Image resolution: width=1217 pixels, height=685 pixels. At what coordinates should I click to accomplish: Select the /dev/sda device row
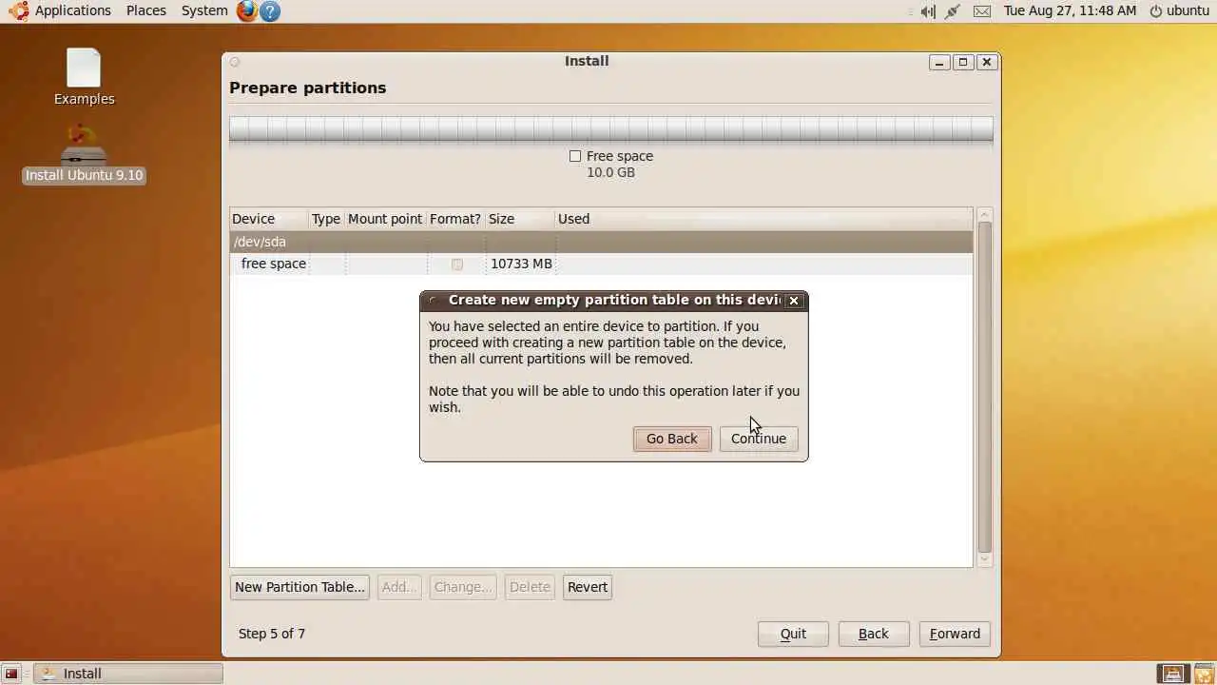click(x=601, y=242)
